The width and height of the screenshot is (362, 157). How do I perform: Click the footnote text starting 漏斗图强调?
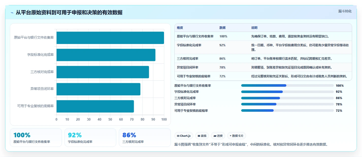251,144
